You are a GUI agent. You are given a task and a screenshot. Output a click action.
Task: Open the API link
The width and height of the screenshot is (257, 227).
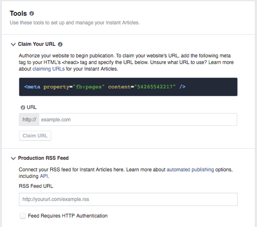(x=44, y=176)
